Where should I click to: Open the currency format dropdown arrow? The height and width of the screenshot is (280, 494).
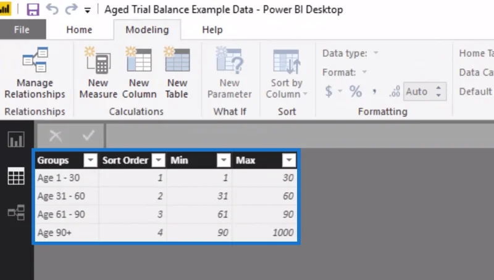(340, 91)
